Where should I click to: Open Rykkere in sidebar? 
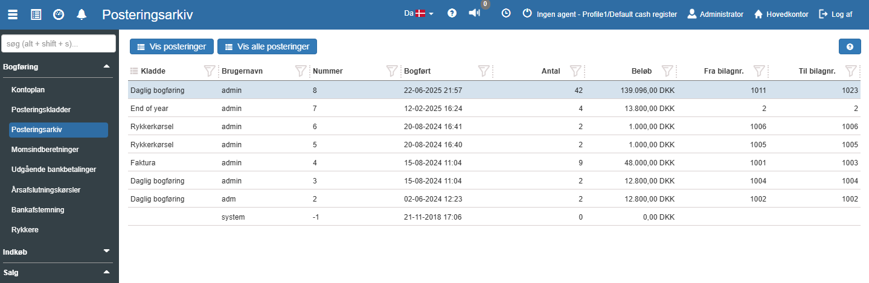[25, 230]
